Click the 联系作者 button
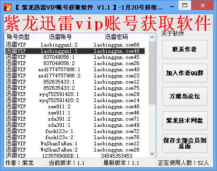This screenshot has height=171, width=217. tap(185, 49)
